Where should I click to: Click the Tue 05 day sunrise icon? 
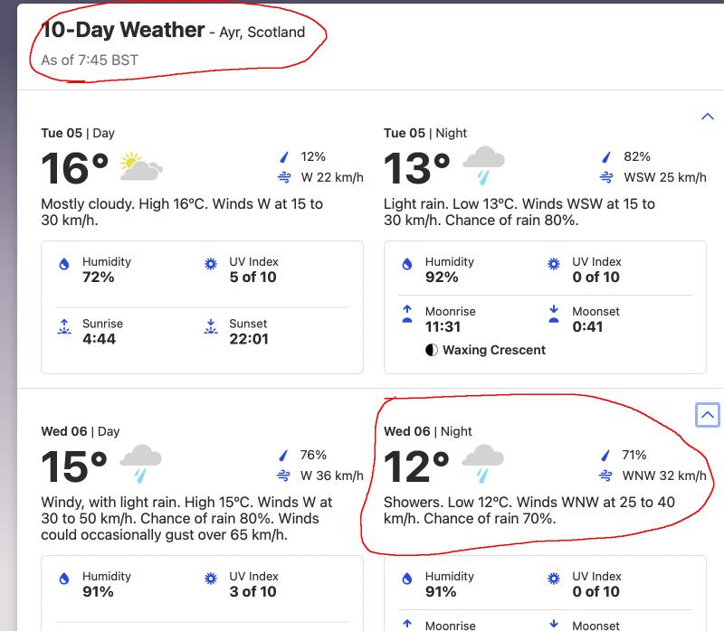[63, 325]
